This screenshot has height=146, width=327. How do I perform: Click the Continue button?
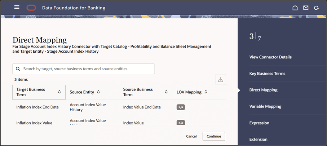pos(214,136)
